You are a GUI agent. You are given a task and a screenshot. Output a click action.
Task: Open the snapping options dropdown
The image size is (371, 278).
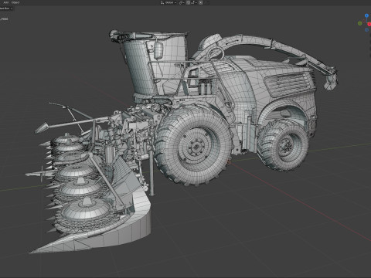[194, 2]
